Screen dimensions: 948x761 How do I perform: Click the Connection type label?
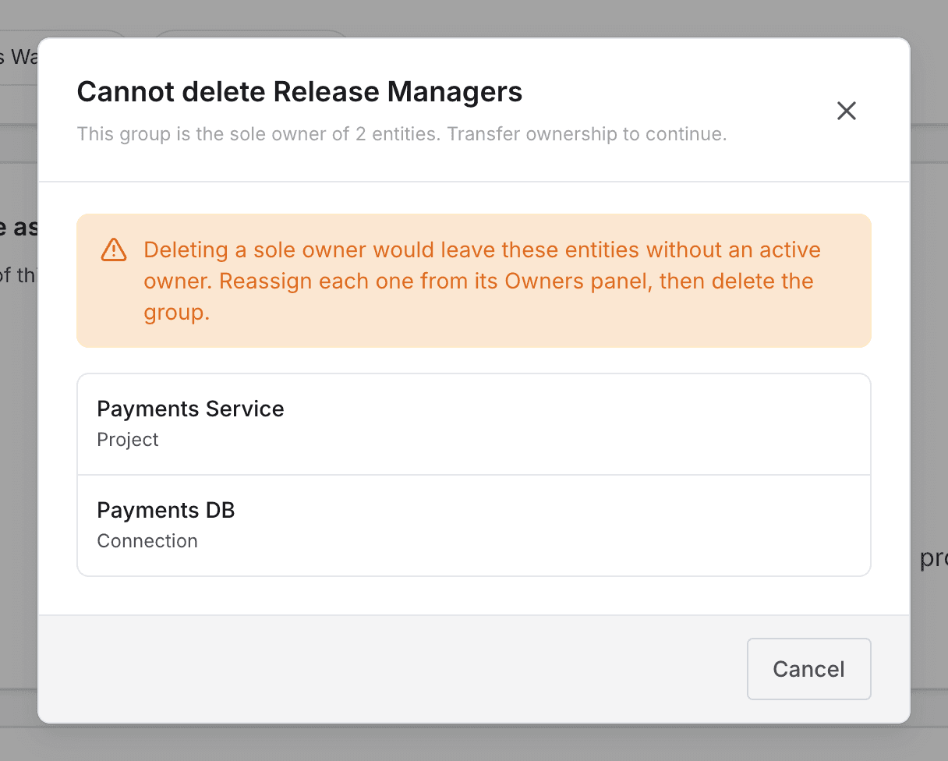(147, 541)
